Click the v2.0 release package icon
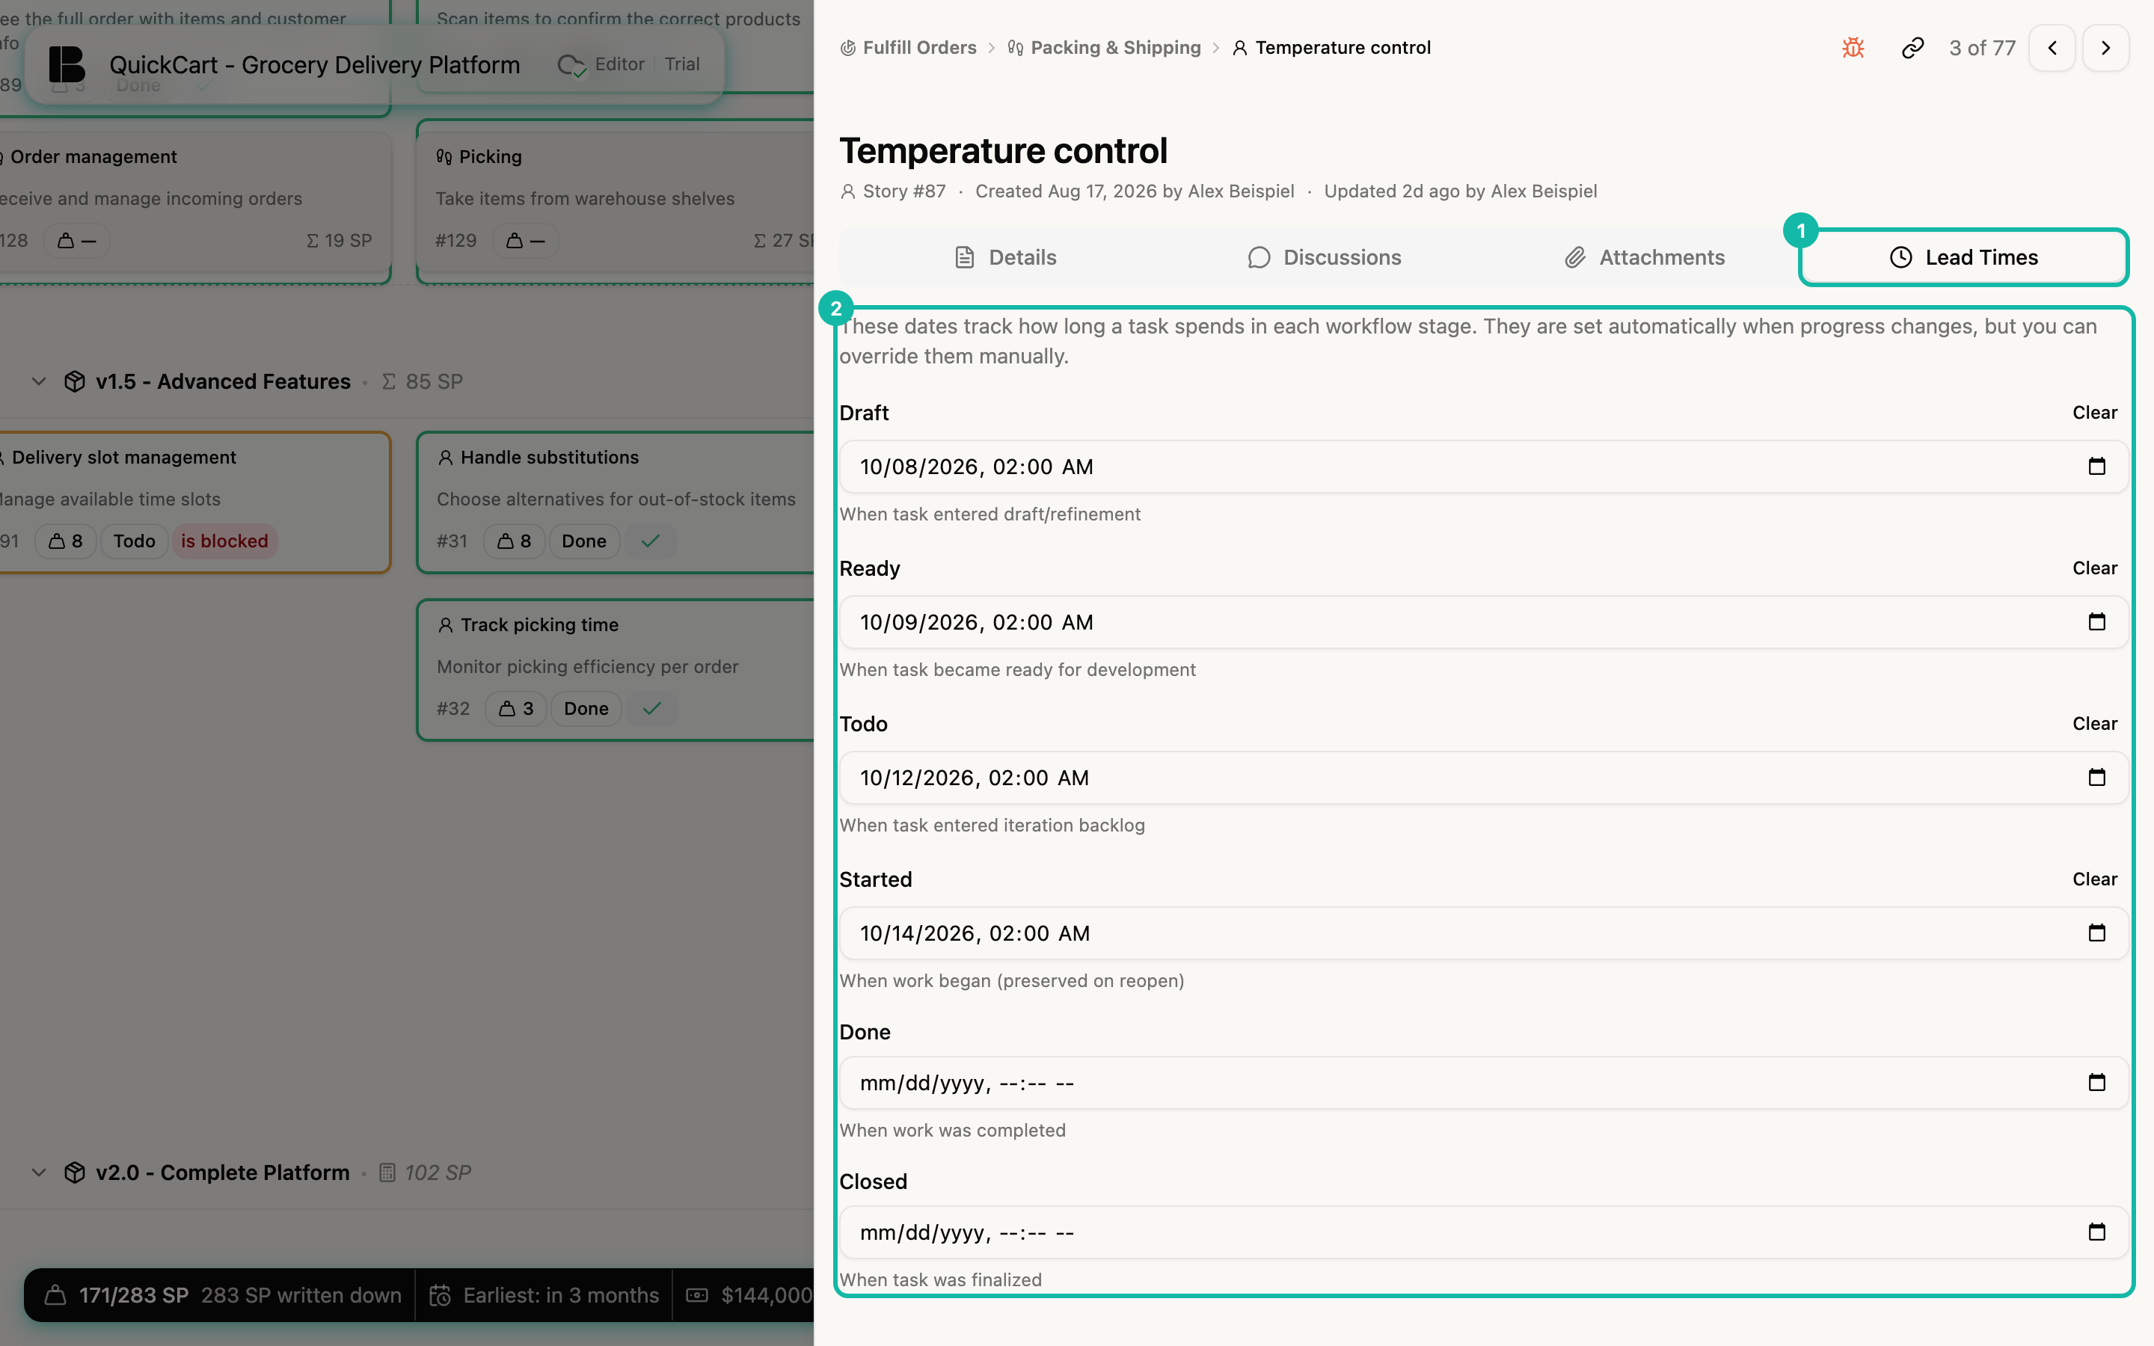This screenshot has width=2154, height=1346. pyautogui.click(x=75, y=1173)
